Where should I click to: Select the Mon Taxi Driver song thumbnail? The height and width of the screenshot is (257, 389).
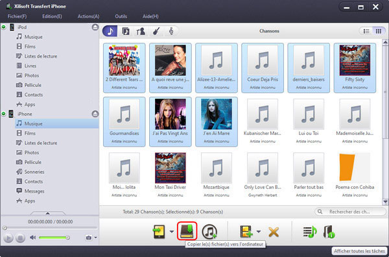(x=170, y=175)
